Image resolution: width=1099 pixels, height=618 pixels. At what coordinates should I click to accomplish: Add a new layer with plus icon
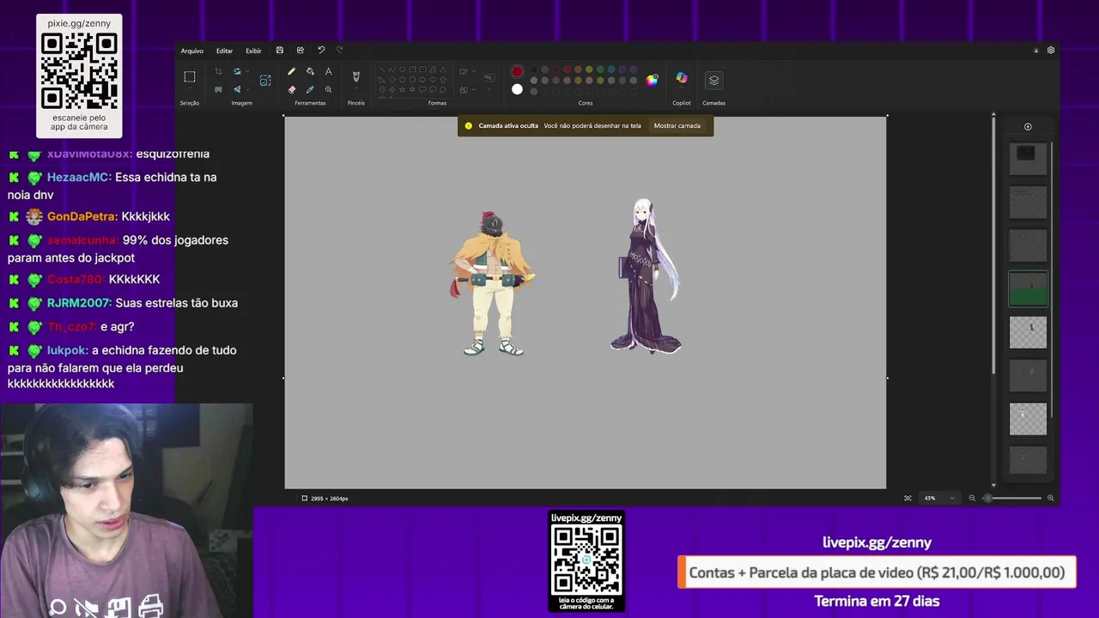click(x=1028, y=127)
